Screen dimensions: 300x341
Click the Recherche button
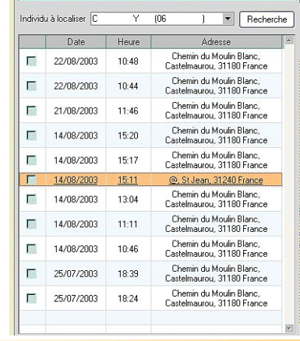coord(266,19)
